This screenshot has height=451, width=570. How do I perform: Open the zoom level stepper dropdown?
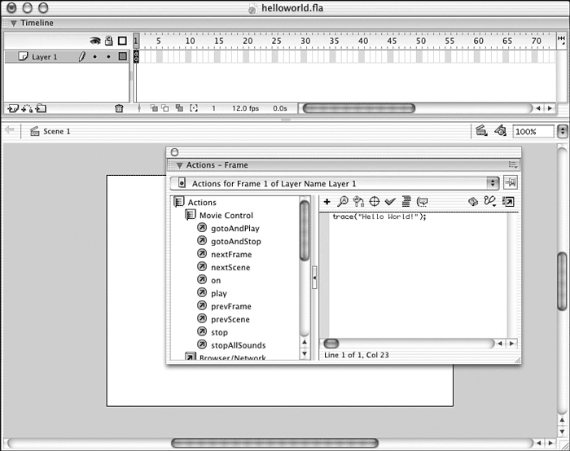point(563,131)
